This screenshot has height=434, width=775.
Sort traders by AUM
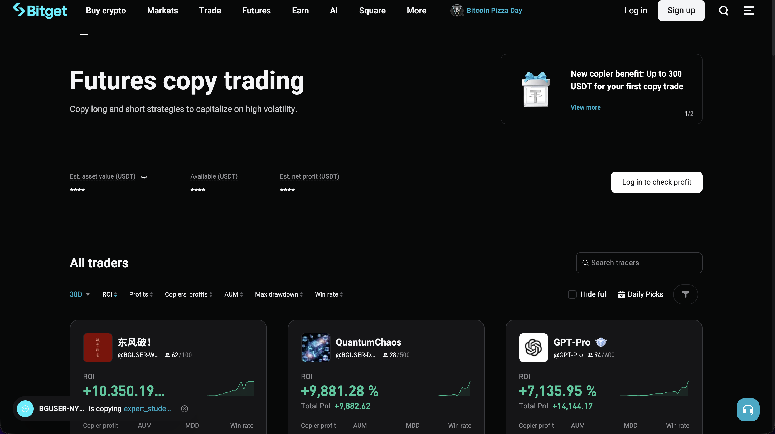(x=234, y=294)
